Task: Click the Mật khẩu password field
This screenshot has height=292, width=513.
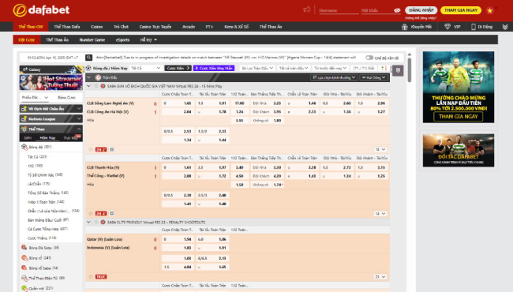Action: (x=377, y=10)
